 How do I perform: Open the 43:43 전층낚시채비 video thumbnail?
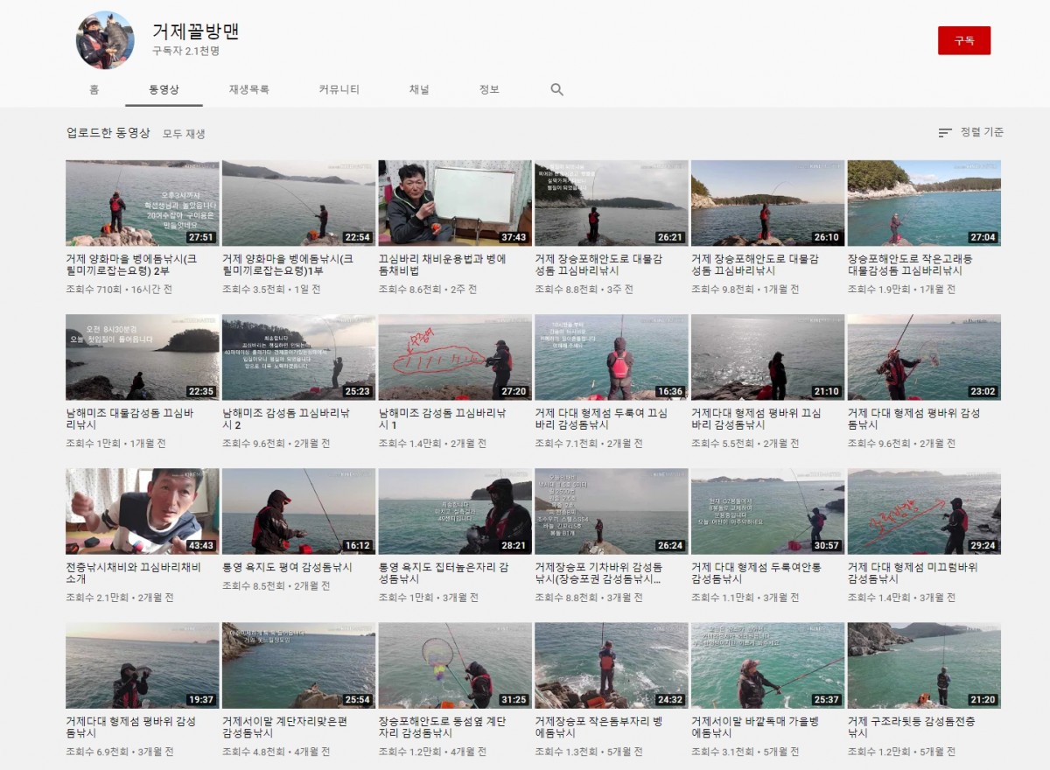pos(142,511)
